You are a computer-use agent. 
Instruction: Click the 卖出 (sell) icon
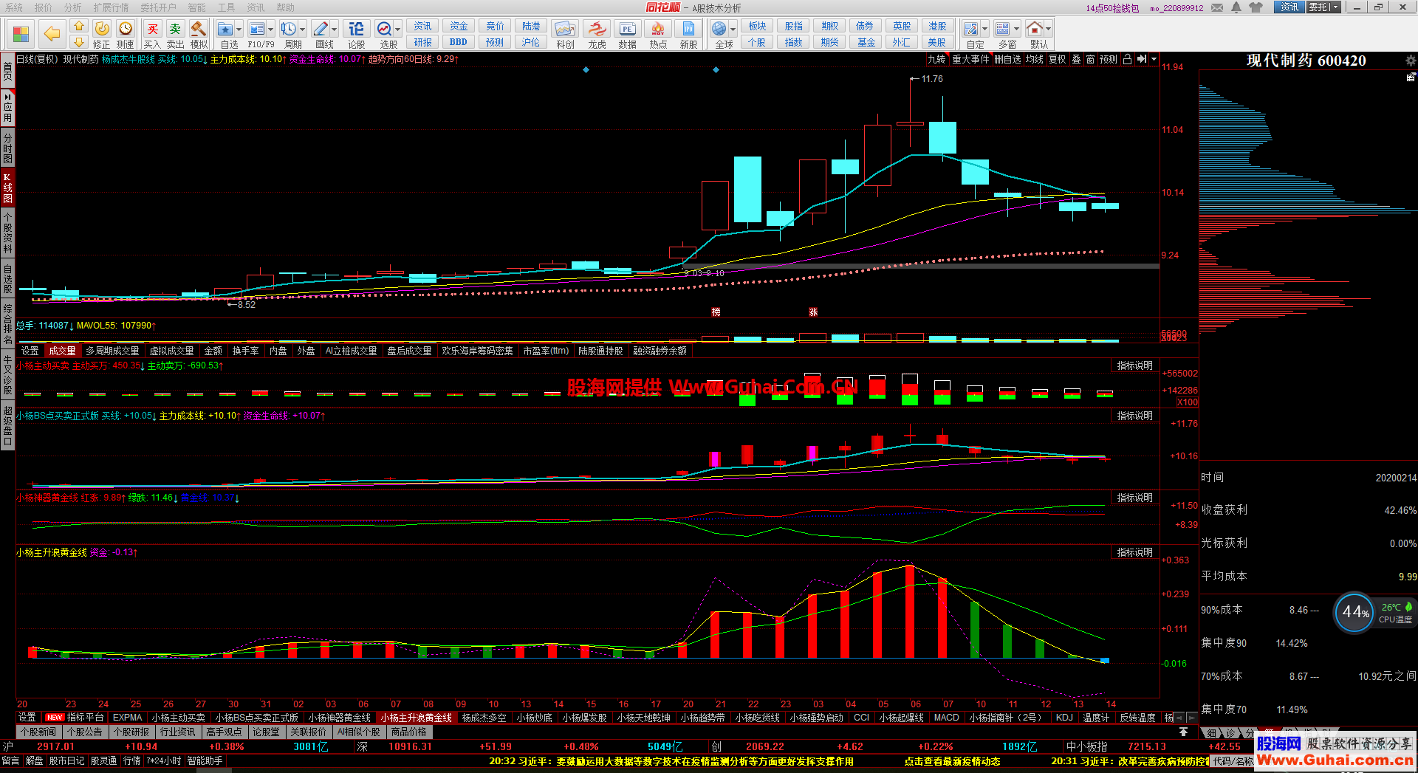click(175, 33)
